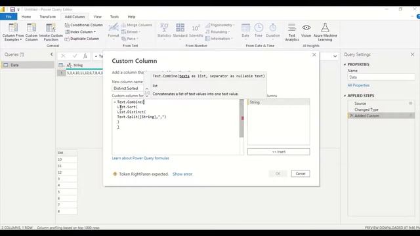Switch to the Home tab

coord(26,16)
